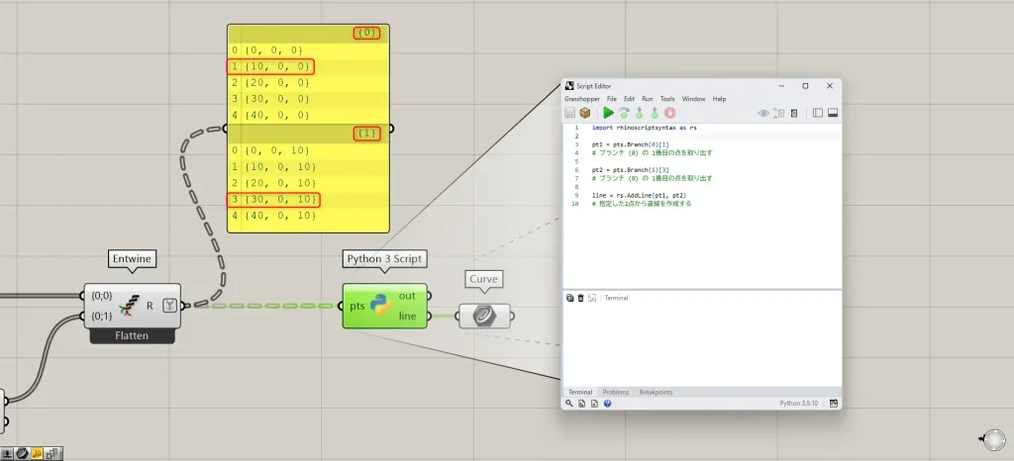This screenshot has height=461, width=1014.
Task: Switch to the Breakpoints tab
Action: click(656, 392)
